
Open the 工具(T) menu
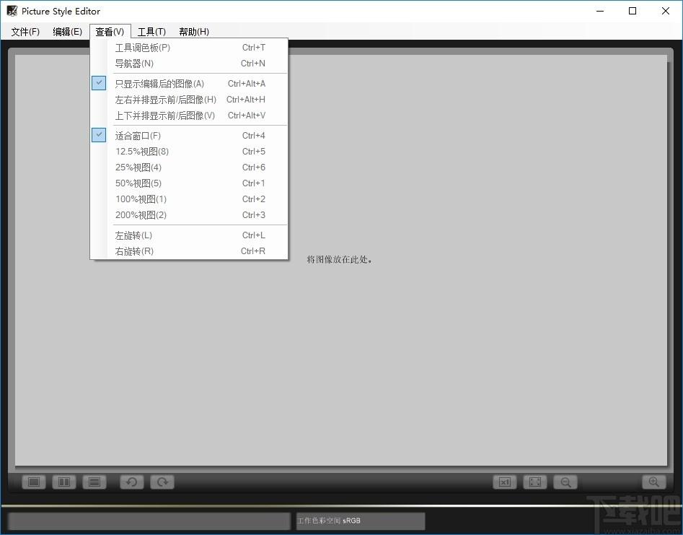click(151, 32)
